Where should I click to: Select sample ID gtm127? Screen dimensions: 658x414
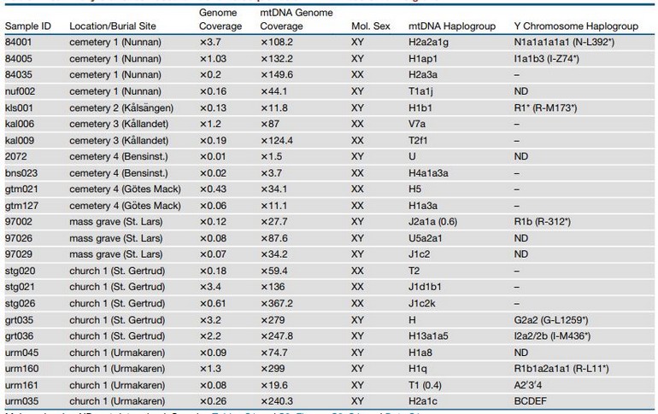pyautogui.click(x=21, y=206)
